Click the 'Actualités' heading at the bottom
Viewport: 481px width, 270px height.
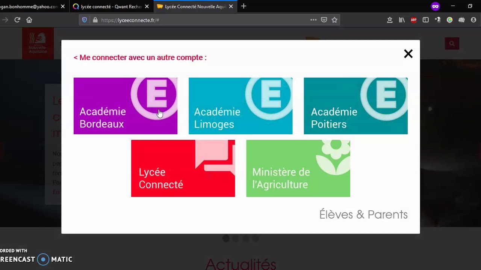click(240, 264)
